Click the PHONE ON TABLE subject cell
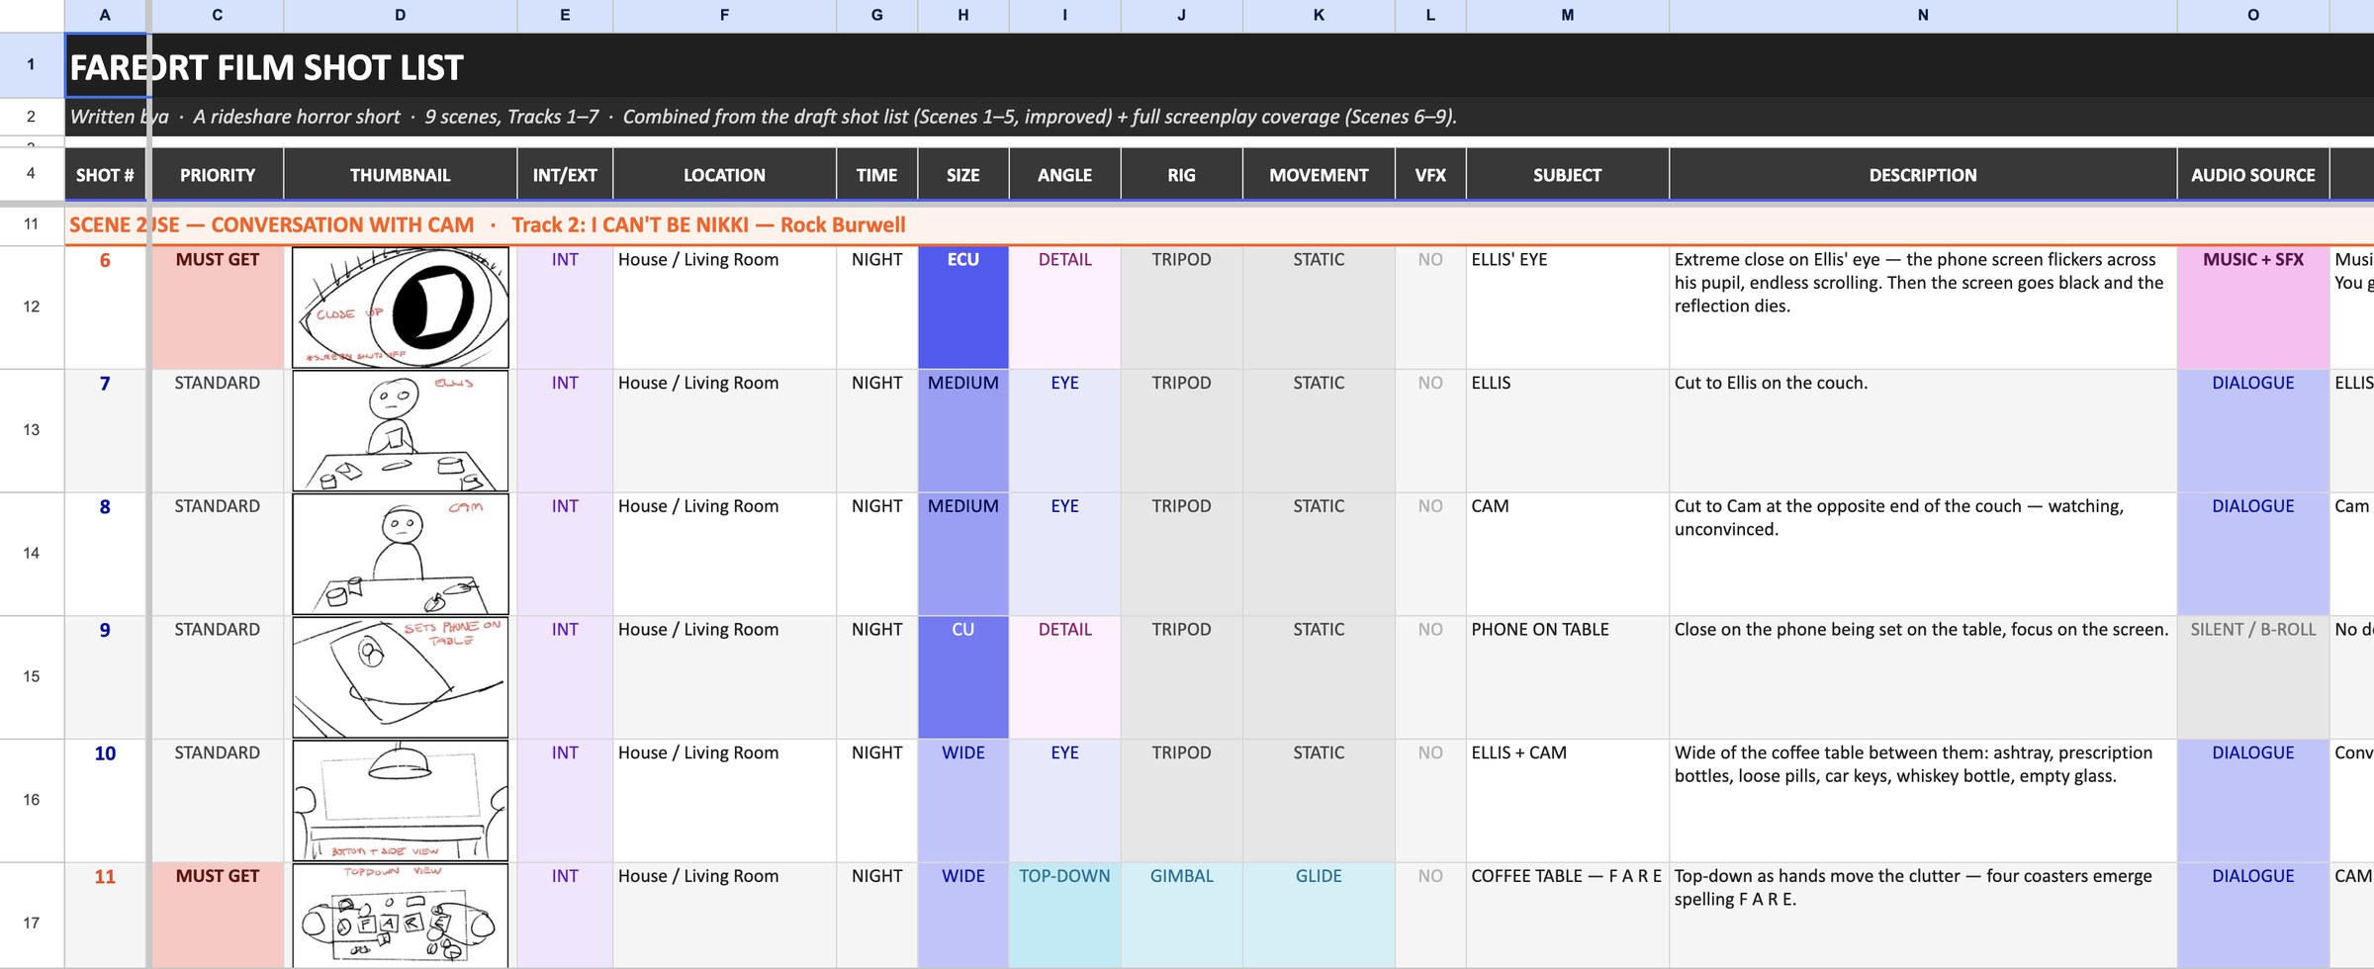Screen dimensions: 2374x969 coord(1568,677)
